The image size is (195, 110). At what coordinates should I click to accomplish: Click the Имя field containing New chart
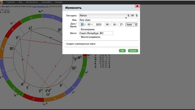(108, 20)
